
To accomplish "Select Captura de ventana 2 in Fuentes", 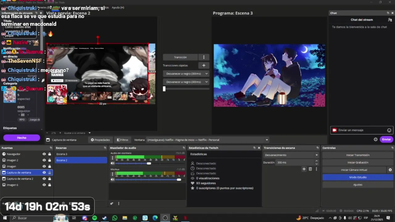I will 27,179.
